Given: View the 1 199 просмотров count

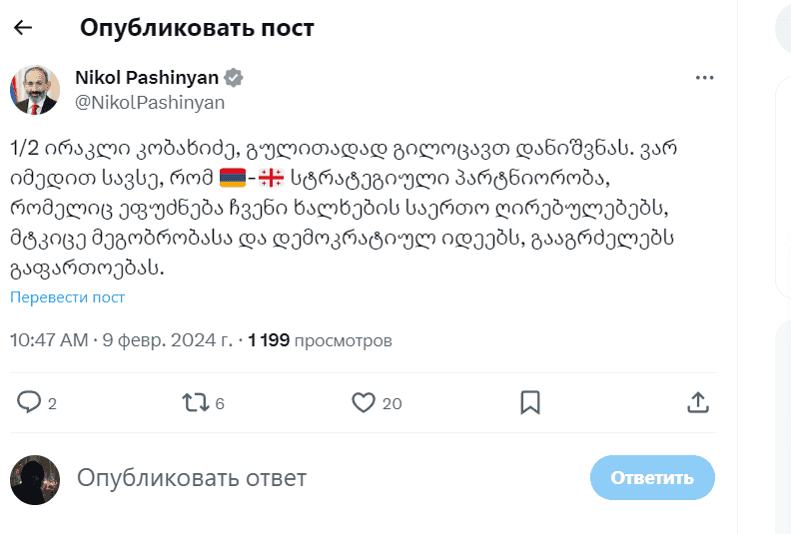Looking at the screenshot, I should click(x=320, y=340).
